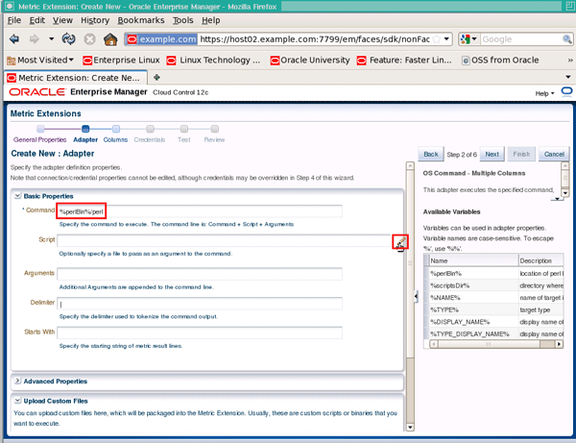Click the Starts With input field

(x=200, y=333)
